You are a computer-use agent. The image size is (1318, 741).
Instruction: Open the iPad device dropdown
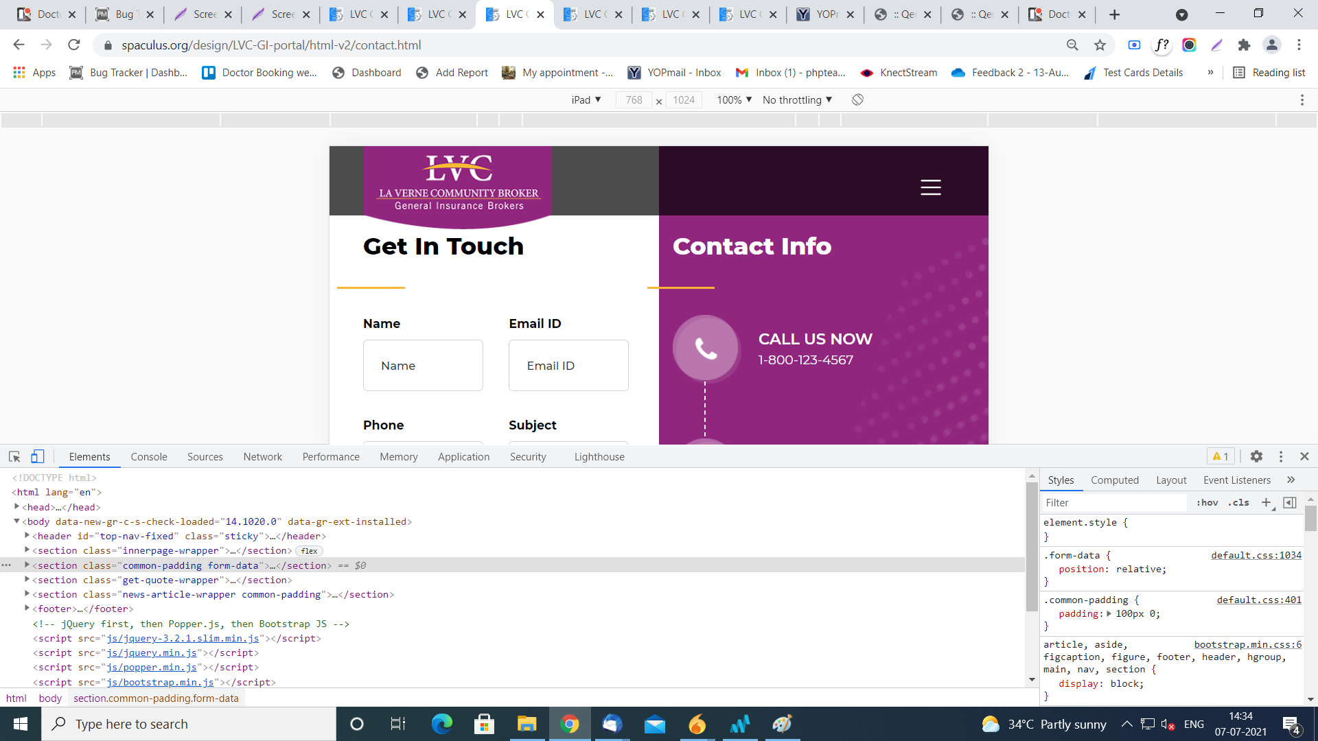[x=586, y=99]
